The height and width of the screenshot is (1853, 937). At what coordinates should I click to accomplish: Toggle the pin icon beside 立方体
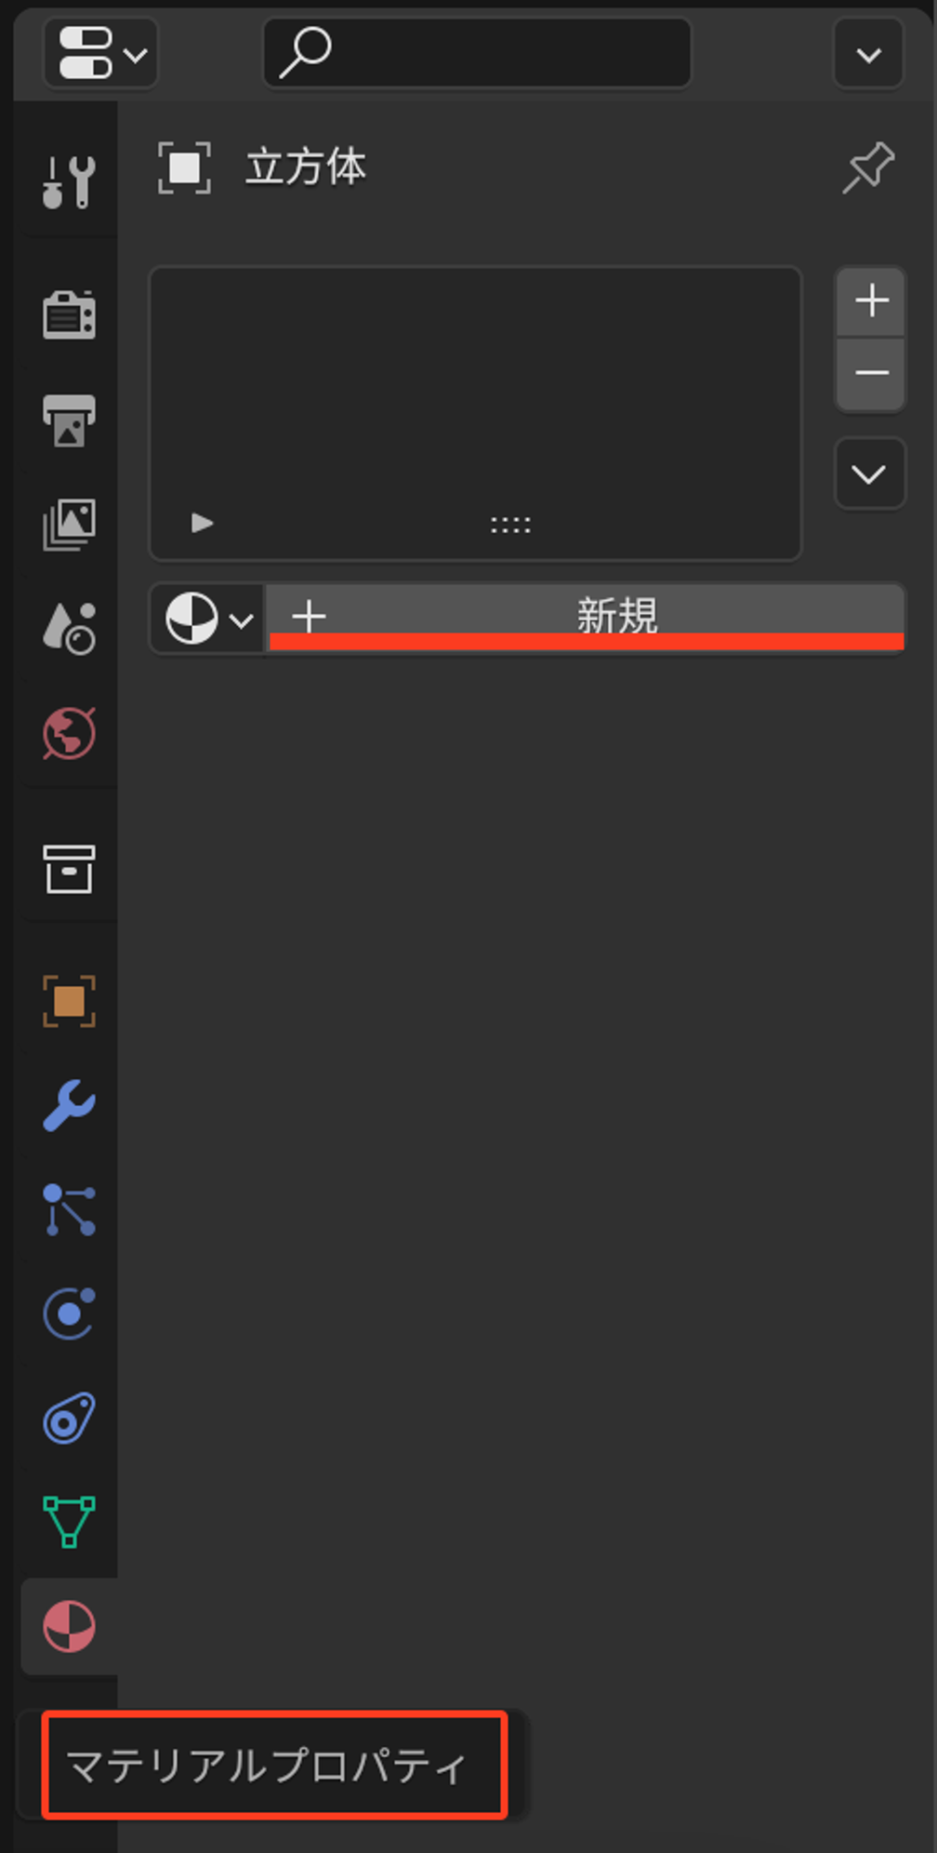coord(868,168)
